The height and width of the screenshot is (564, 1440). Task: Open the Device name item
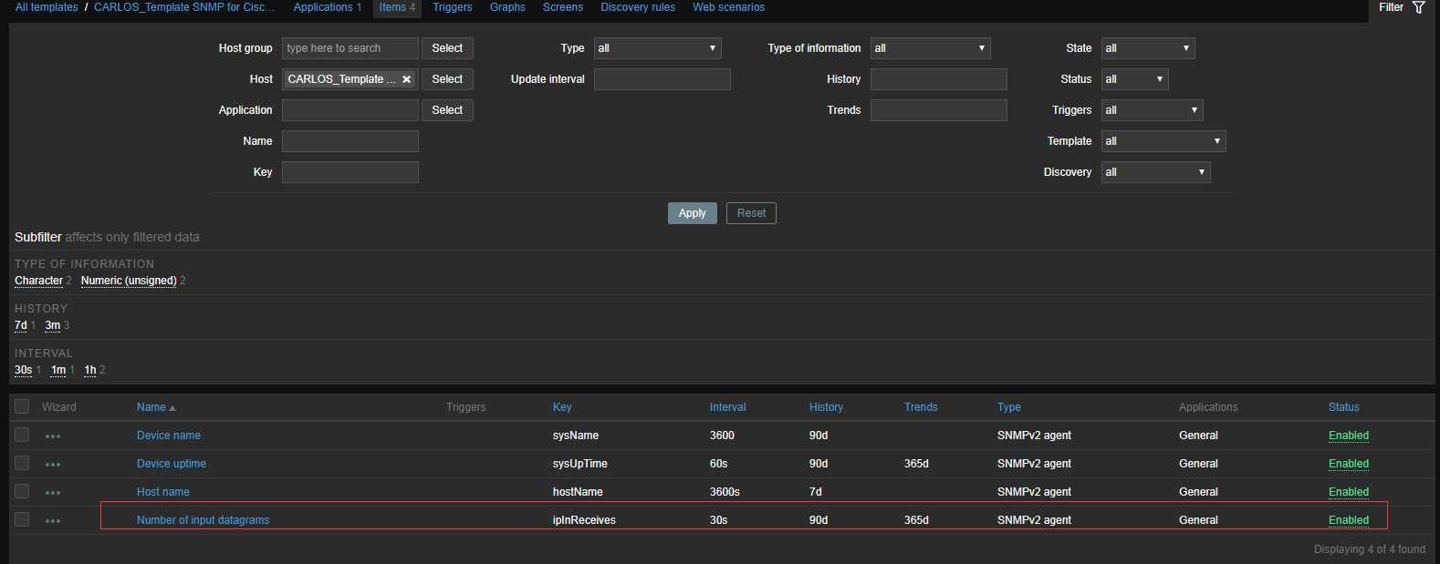tap(169, 436)
